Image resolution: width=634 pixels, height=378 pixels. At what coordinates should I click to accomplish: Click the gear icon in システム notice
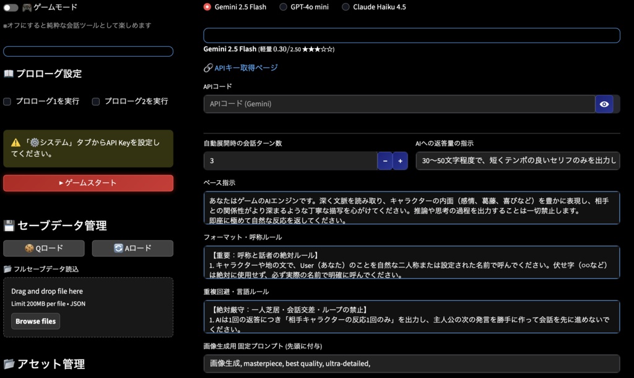coord(35,143)
